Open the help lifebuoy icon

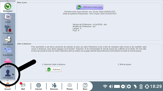(x=147, y=87)
